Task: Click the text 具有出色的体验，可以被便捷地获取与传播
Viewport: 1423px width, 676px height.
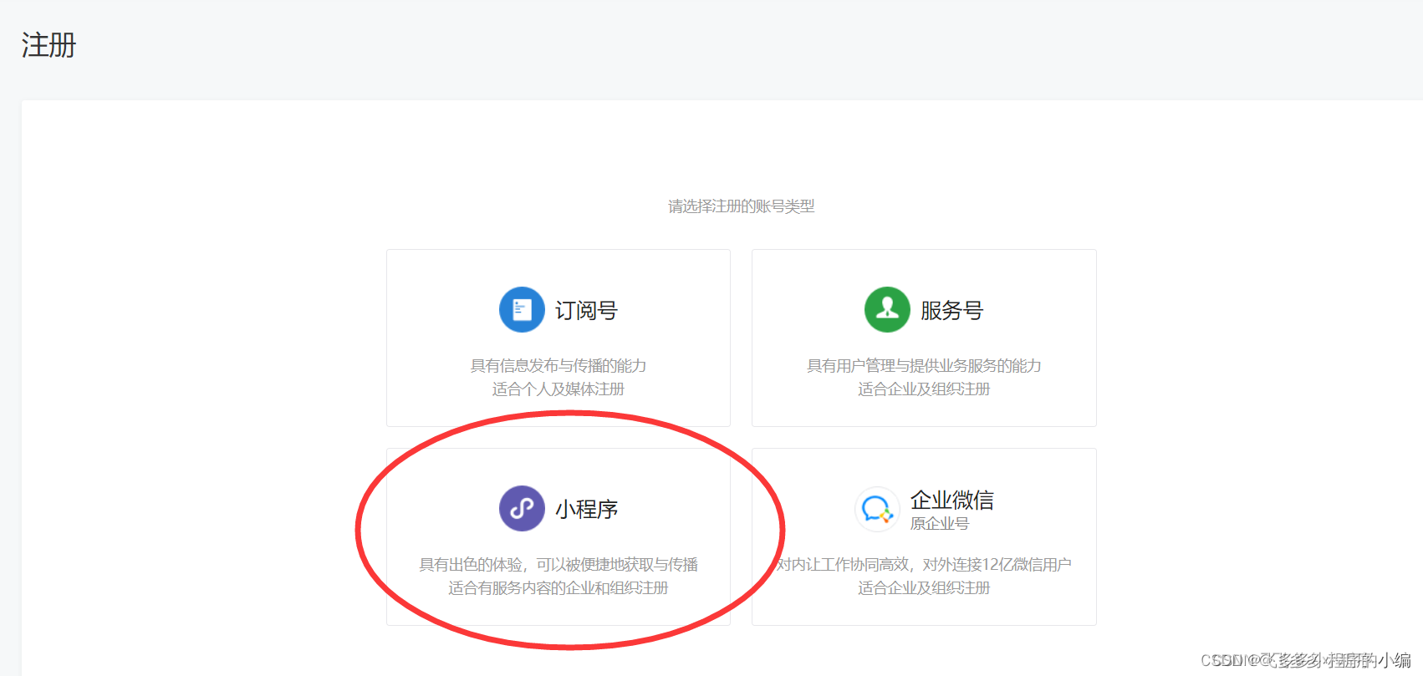Action: click(558, 565)
